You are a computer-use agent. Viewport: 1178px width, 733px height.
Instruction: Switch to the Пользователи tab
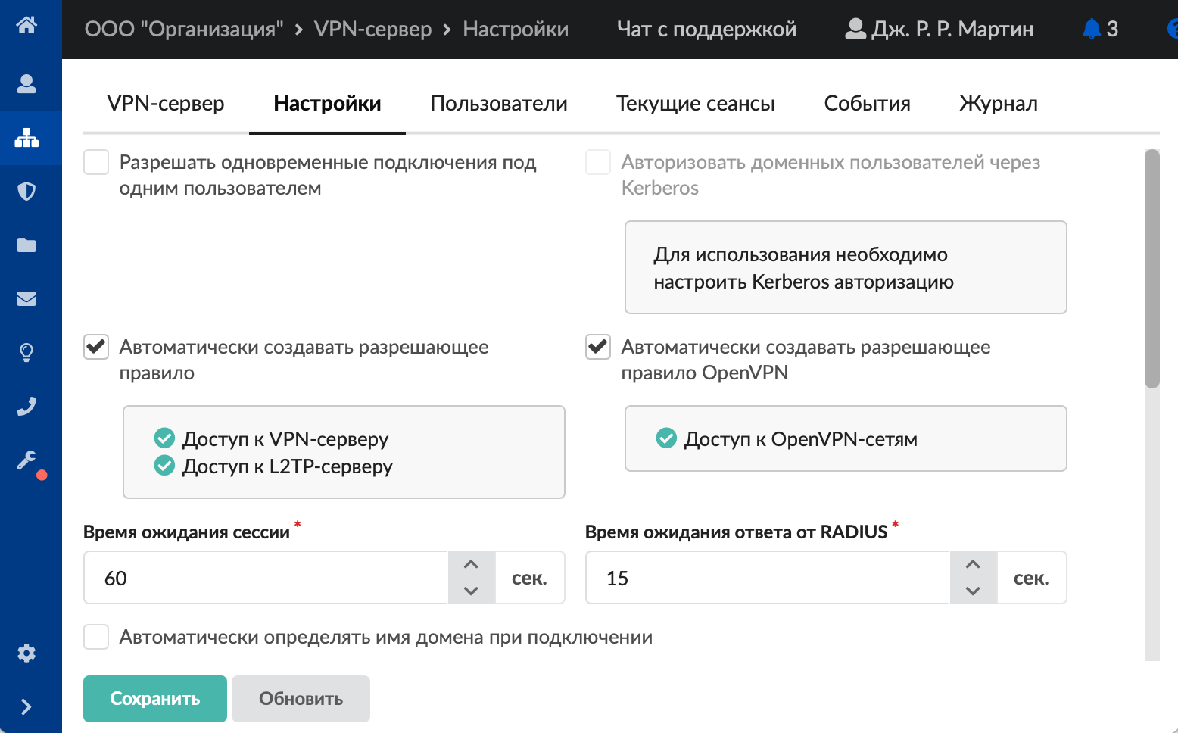(x=498, y=104)
